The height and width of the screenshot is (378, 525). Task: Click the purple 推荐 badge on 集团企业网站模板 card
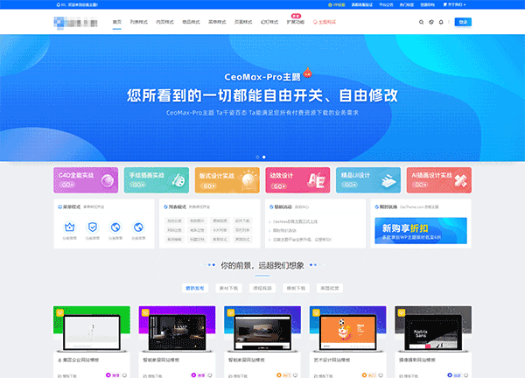(x=113, y=375)
